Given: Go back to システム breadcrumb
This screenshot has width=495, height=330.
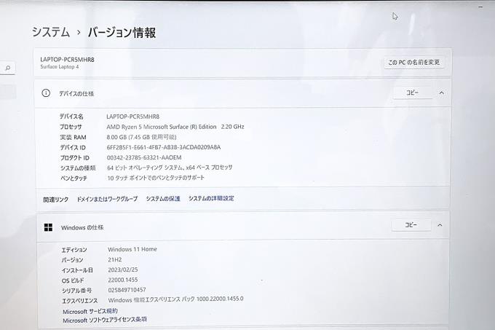Looking at the screenshot, I should pyautogui.click(x=51, y=32).
